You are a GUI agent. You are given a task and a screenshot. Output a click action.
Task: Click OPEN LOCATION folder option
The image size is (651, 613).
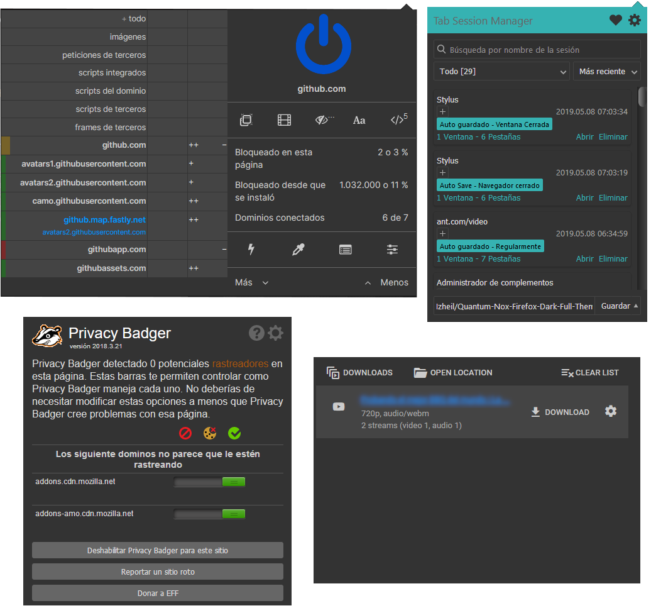pyautogui.click(x=453, y=373)
